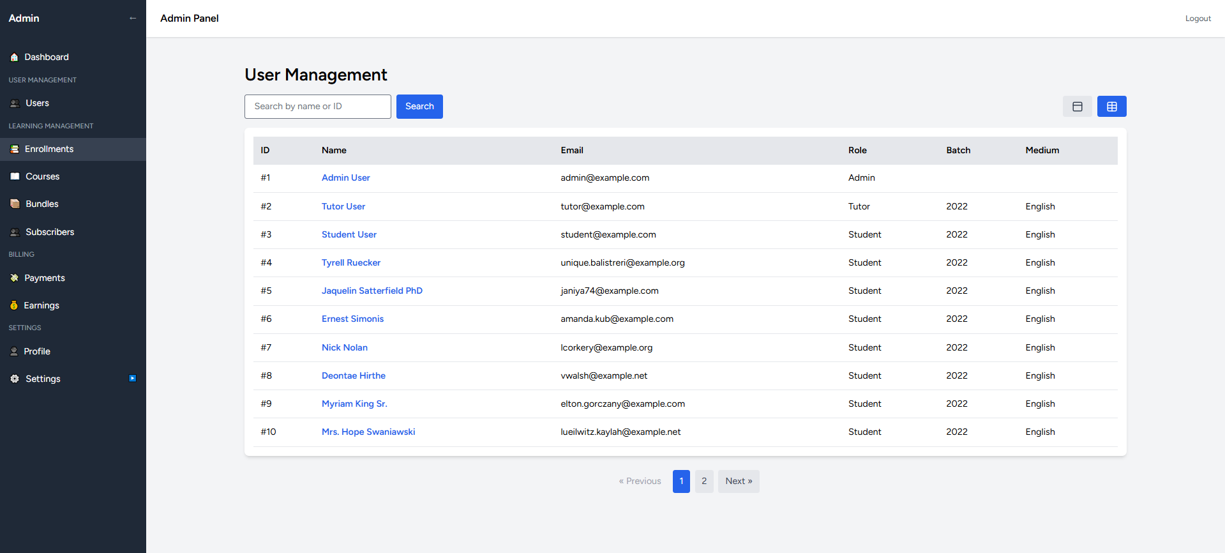Click the Admin brand title in sidebar

[24, 19]
